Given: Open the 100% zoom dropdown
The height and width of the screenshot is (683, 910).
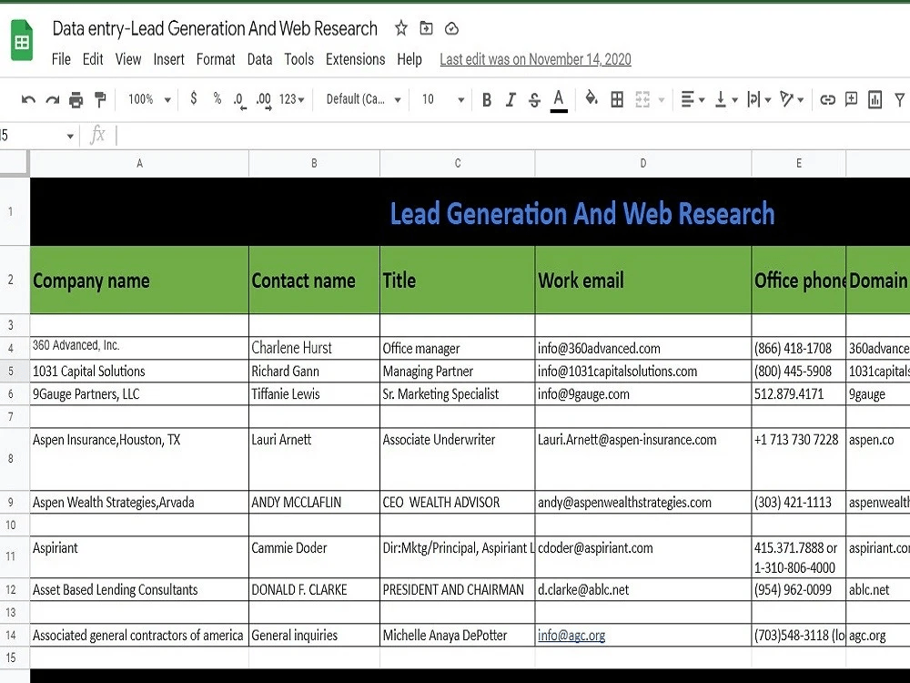Looking at the screenshot, I should click(149, 99).
